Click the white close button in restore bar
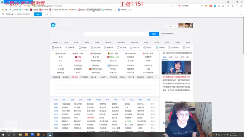244x137 pixels. (47, 14)
